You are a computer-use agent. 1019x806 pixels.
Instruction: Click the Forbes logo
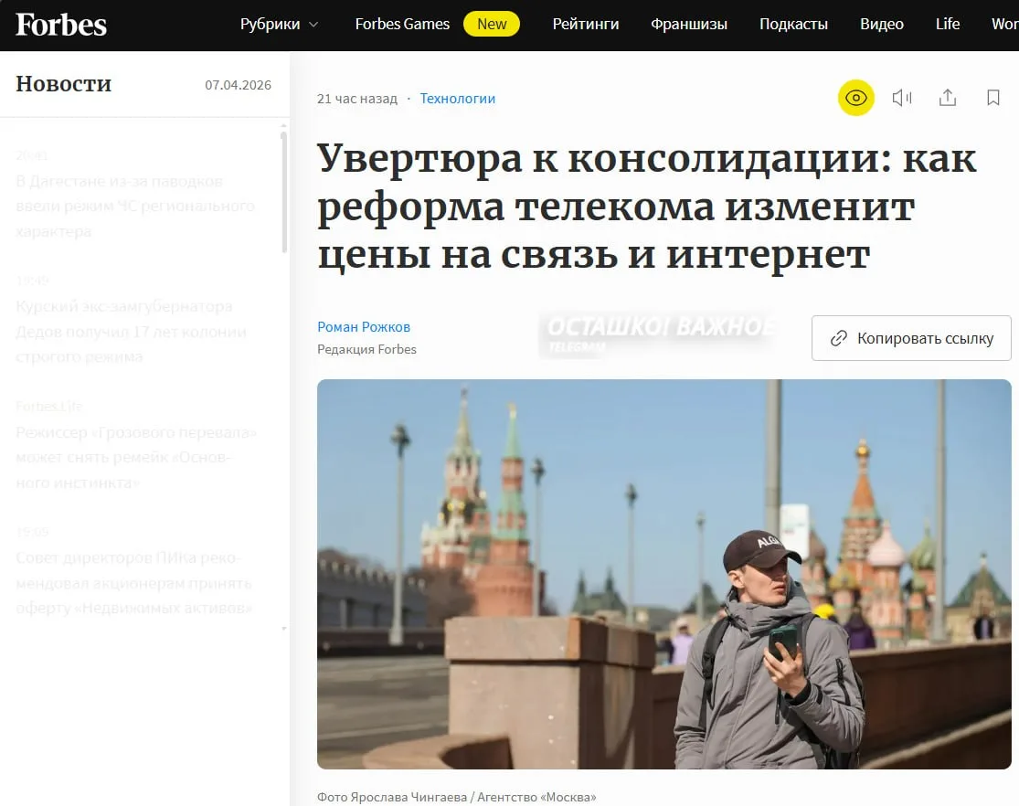point(61,25)
